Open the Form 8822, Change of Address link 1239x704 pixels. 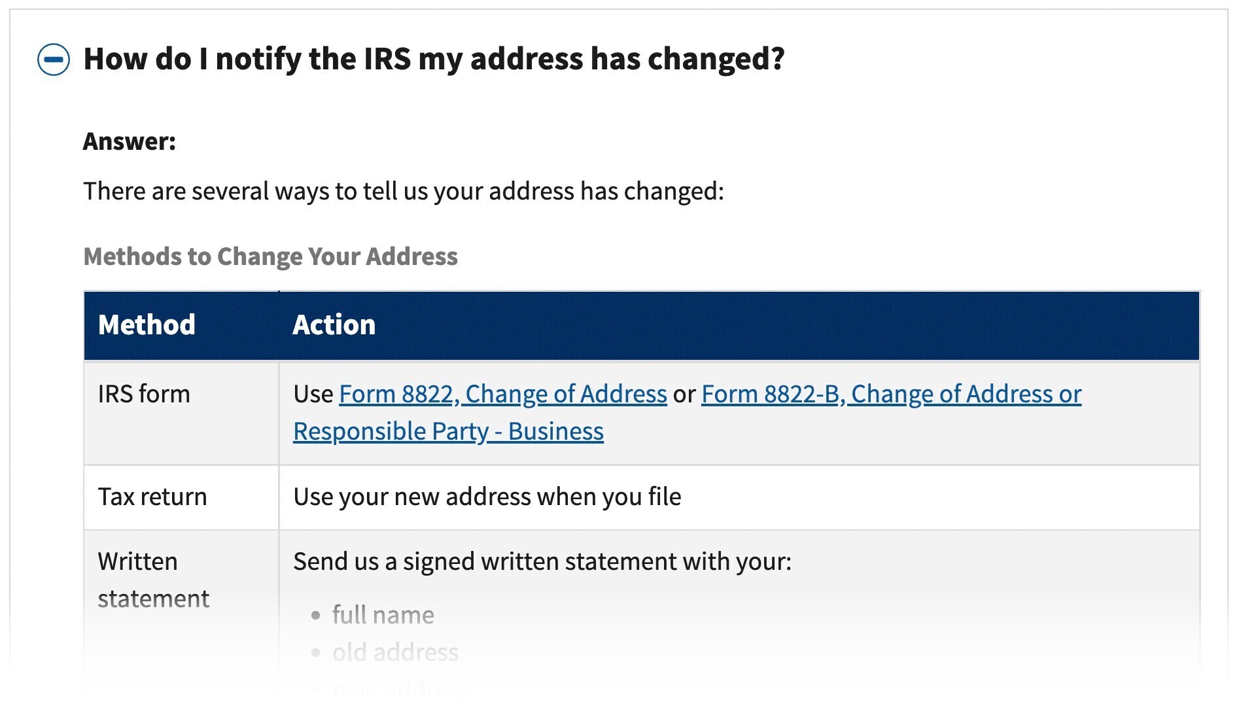pos(502,394)
